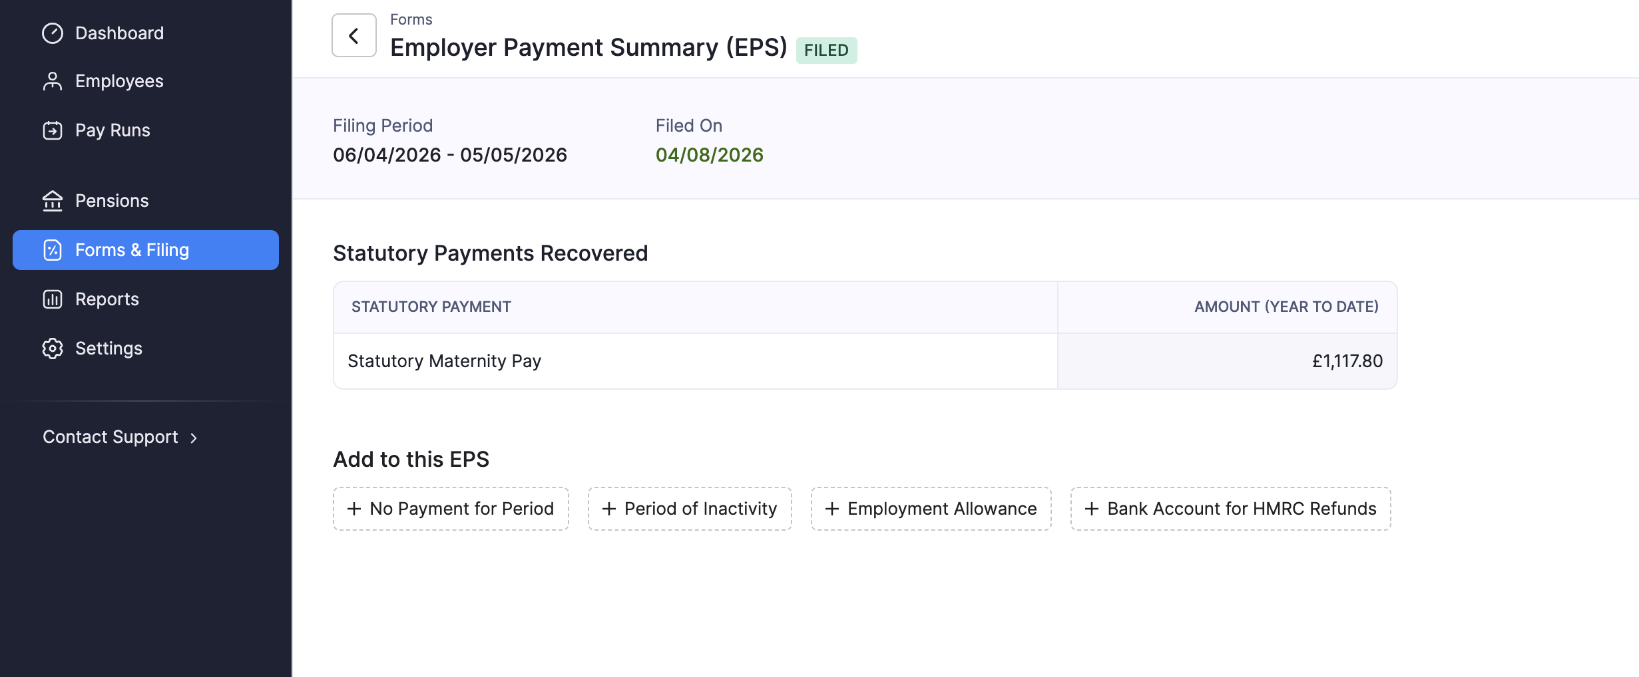The image size is (1639, 677).
Task: Click the Filed On label
Action: coord(689,126)
